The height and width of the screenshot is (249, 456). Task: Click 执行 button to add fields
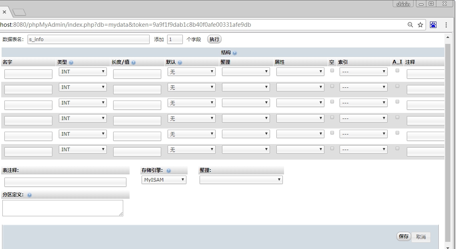coord(214,40)
